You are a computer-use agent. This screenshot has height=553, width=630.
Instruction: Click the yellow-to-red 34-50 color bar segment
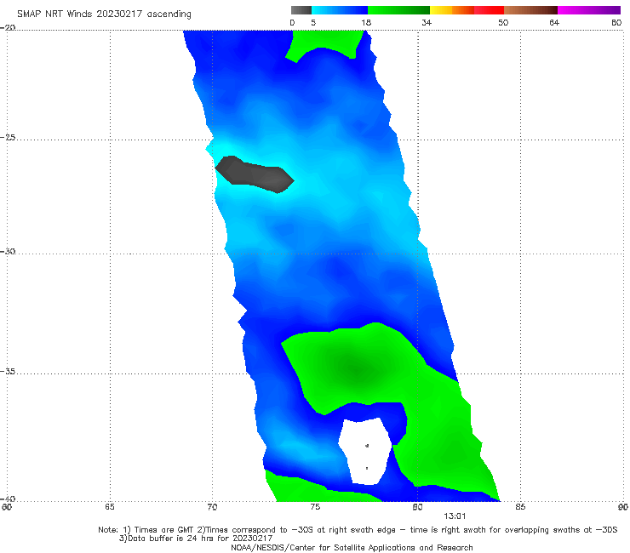(467, 10)
